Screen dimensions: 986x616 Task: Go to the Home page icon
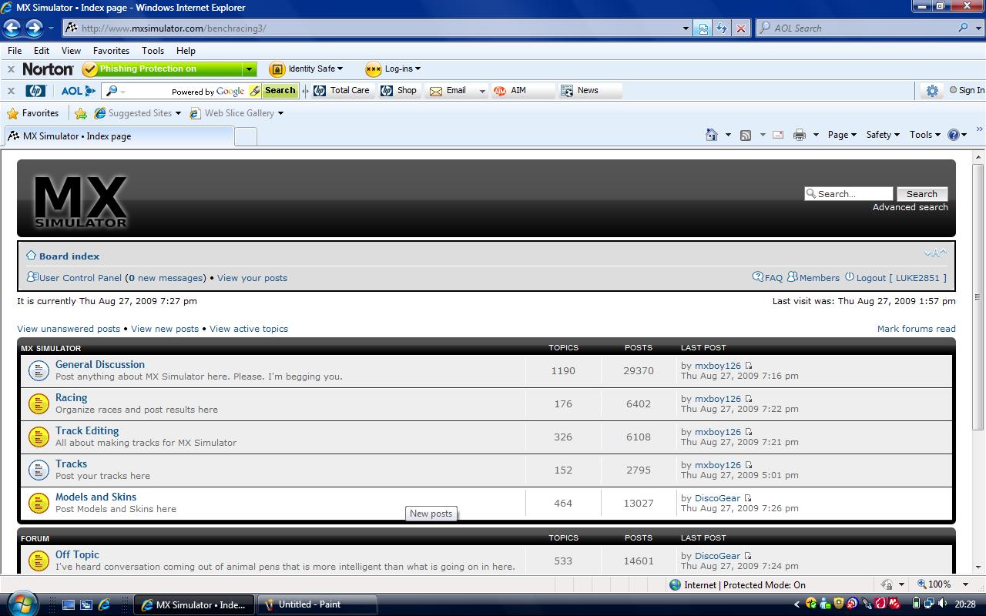pyautogui.click(x=712, y=135)
